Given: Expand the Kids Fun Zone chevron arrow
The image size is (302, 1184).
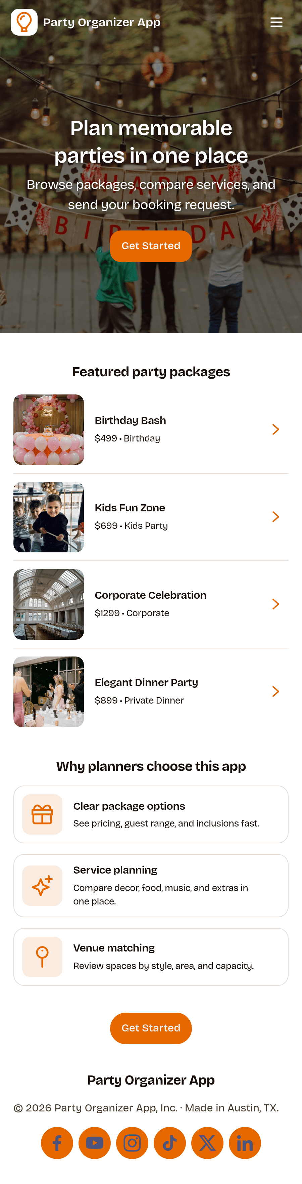Looking at the screenshot, I should tap(275, 517).
